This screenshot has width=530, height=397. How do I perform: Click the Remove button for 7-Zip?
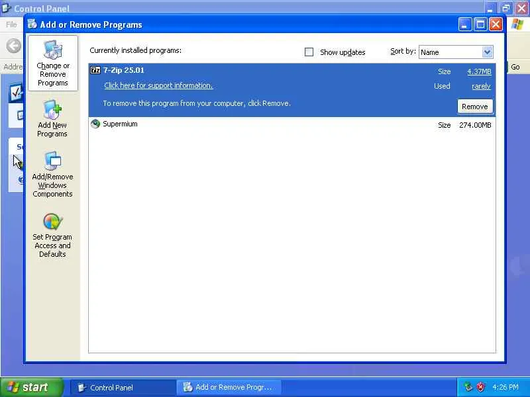[475, 107]
